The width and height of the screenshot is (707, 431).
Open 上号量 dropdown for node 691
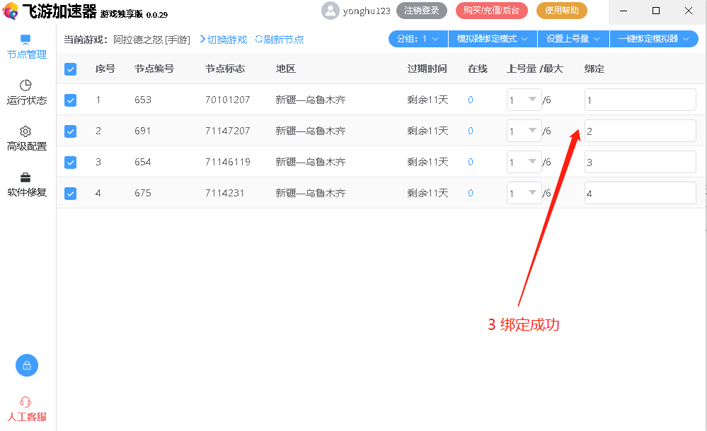524,131
